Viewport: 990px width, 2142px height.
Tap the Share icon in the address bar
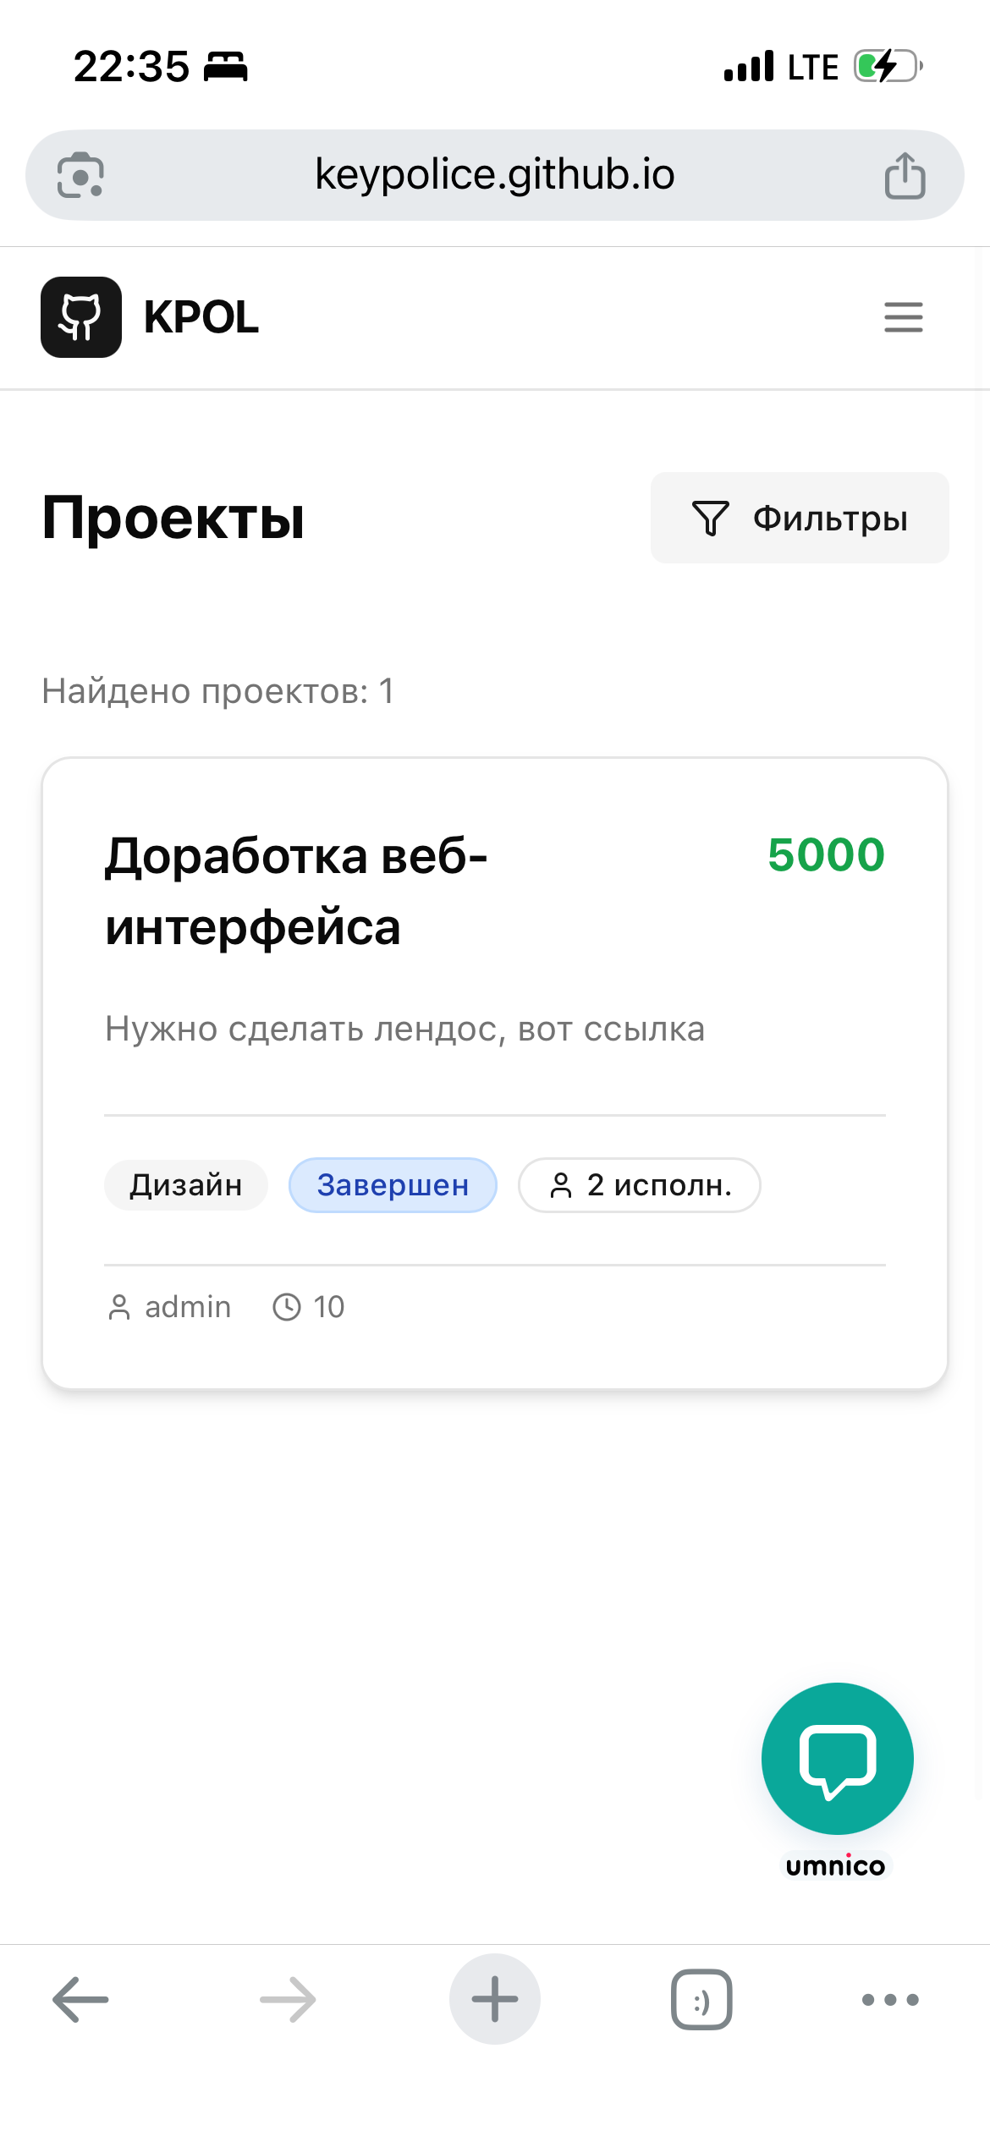(x=906, y=175)
